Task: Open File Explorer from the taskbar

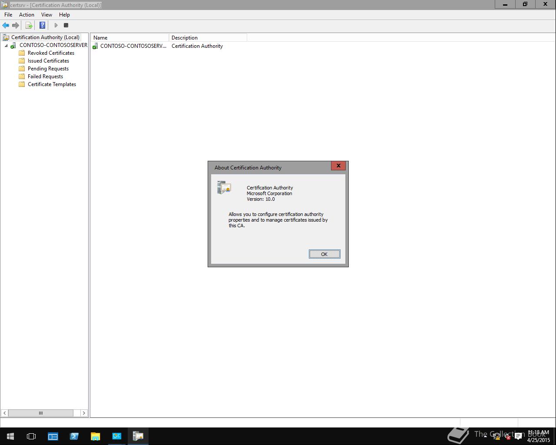Action: point(95,436)
